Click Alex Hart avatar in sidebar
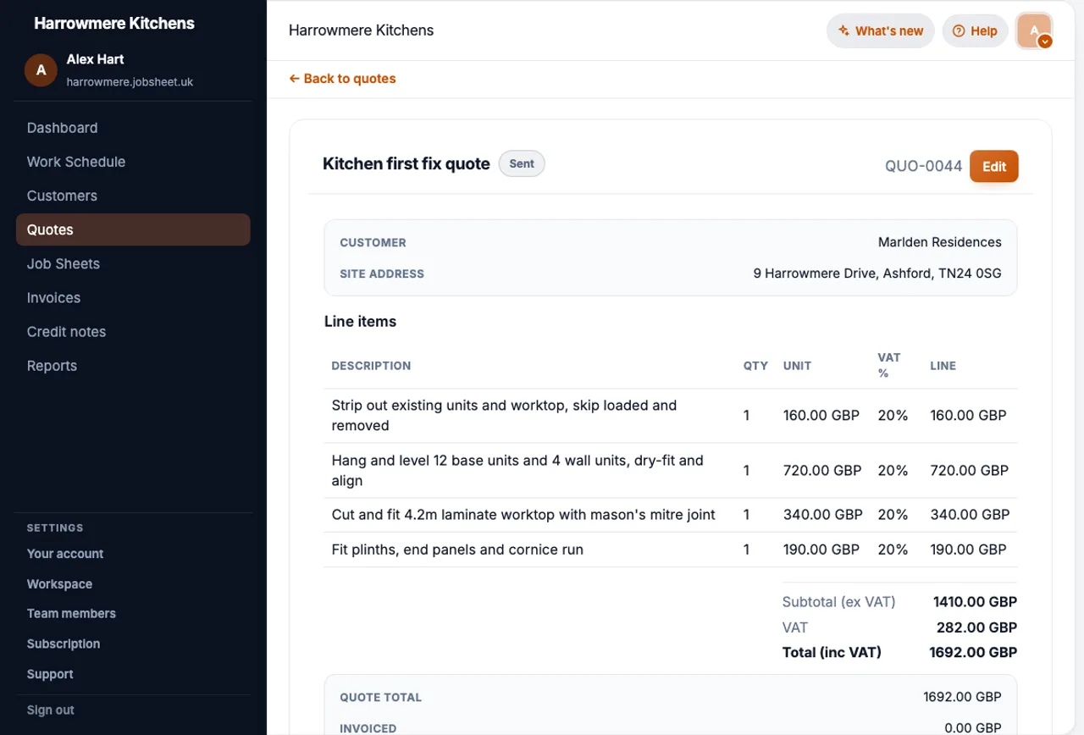Image resolution: width=1084 pixels, height=735 pixels. [41, 70]
